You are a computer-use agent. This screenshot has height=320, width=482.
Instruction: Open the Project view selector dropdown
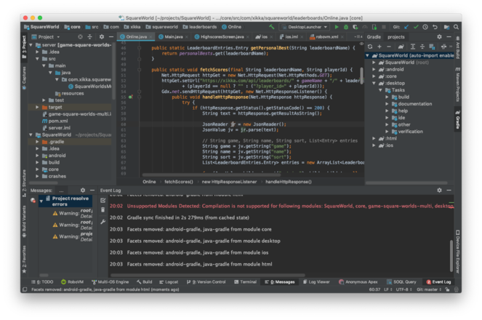point(46,37)
